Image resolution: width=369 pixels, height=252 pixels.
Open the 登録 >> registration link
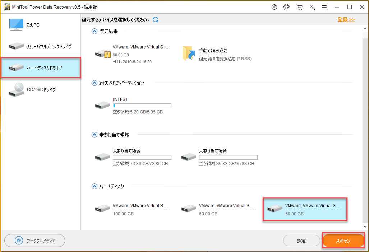pos(346,19)
